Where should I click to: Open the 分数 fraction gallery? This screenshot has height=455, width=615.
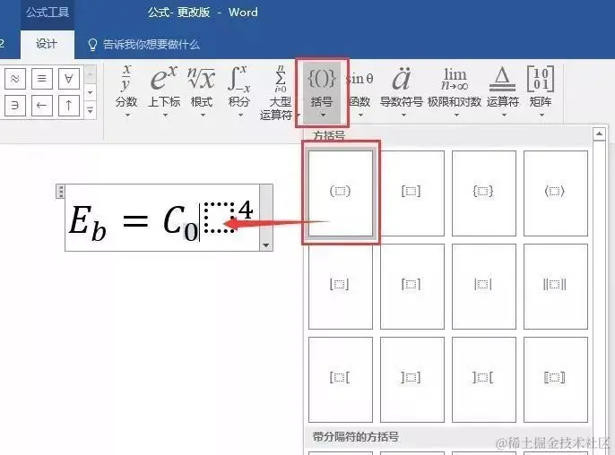(126, 91)
